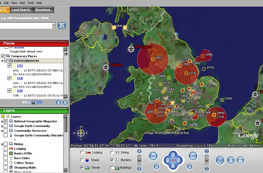Click the Dublin city marker on map
The image size is (263, 173).
[106, 67]
